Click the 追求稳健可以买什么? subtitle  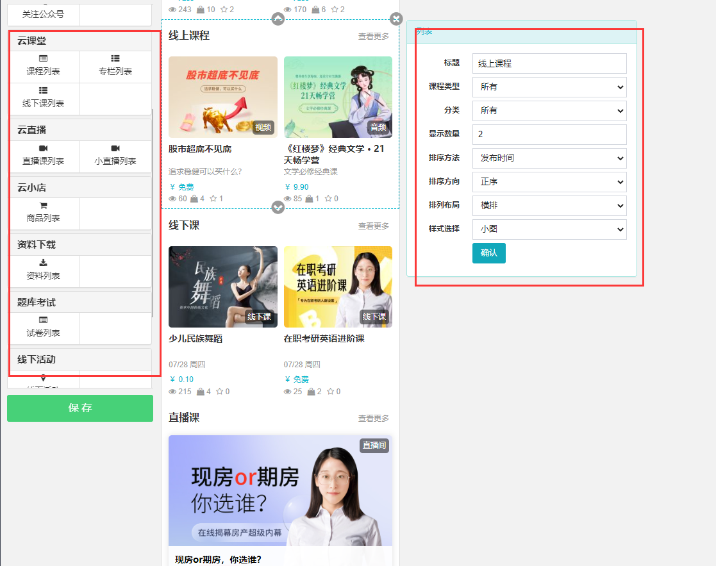point(205,172)
